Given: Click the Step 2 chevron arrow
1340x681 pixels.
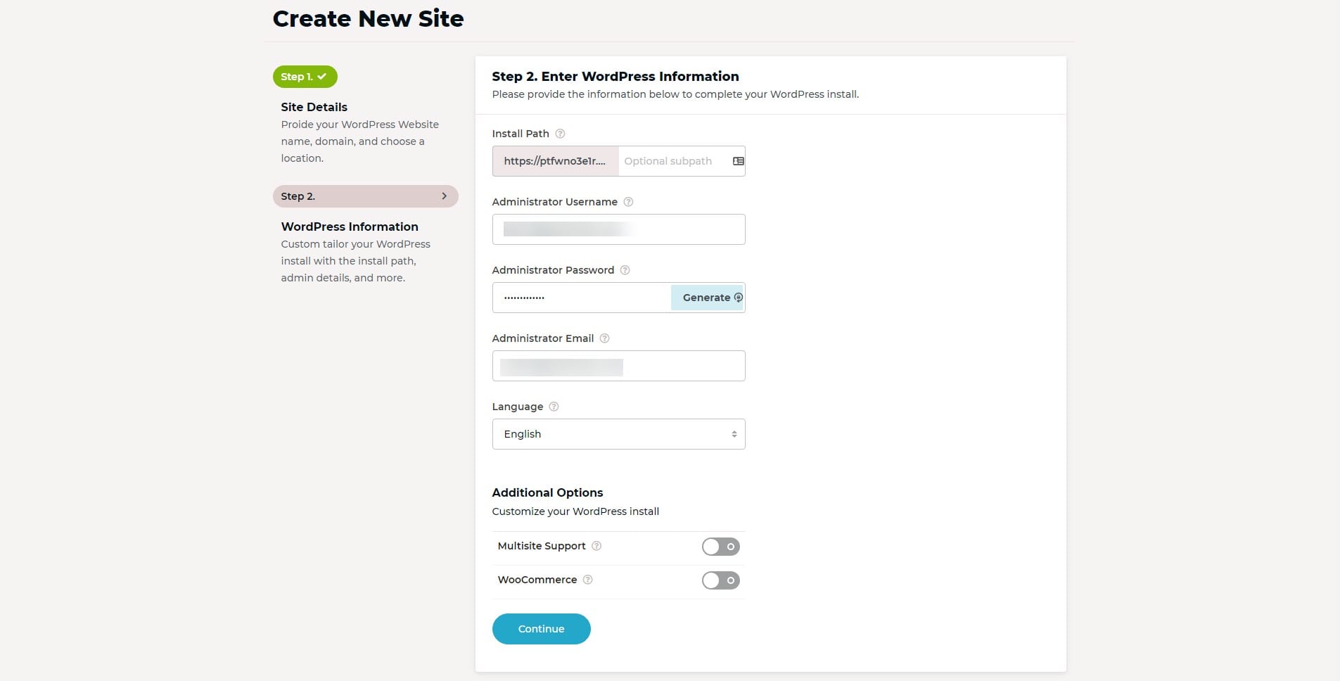Looking at the screenshot, I should (444, 196).
